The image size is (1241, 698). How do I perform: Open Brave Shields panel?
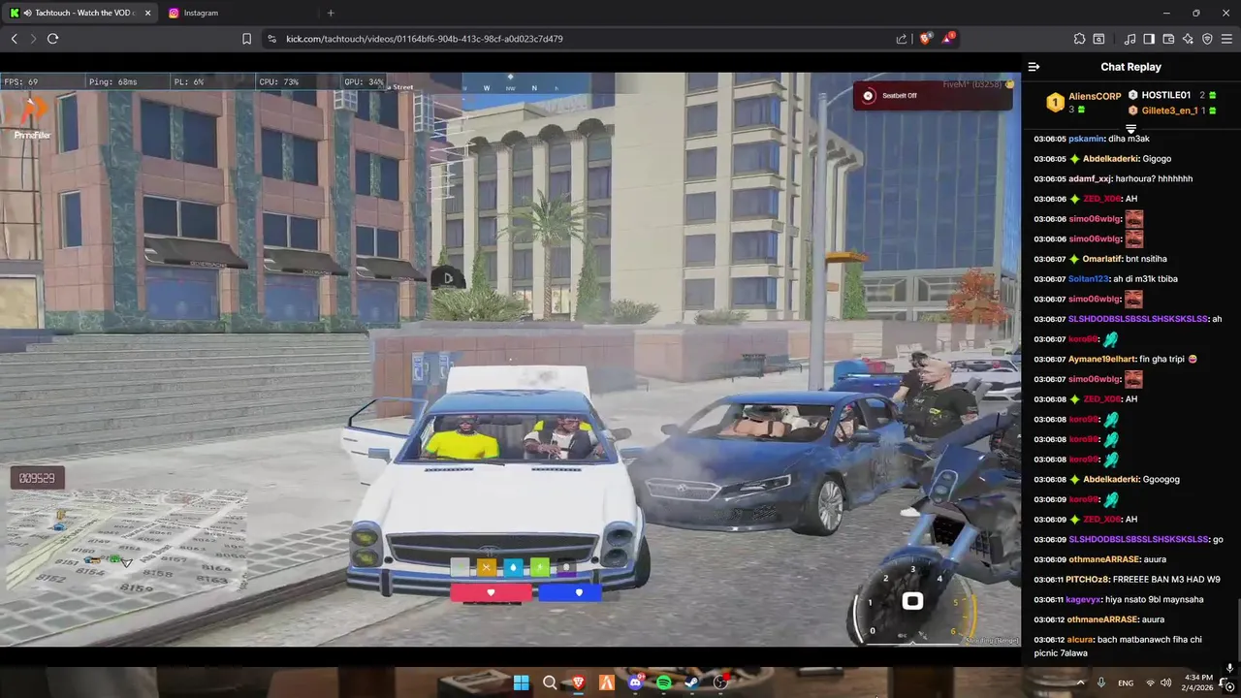click(925, 39)
